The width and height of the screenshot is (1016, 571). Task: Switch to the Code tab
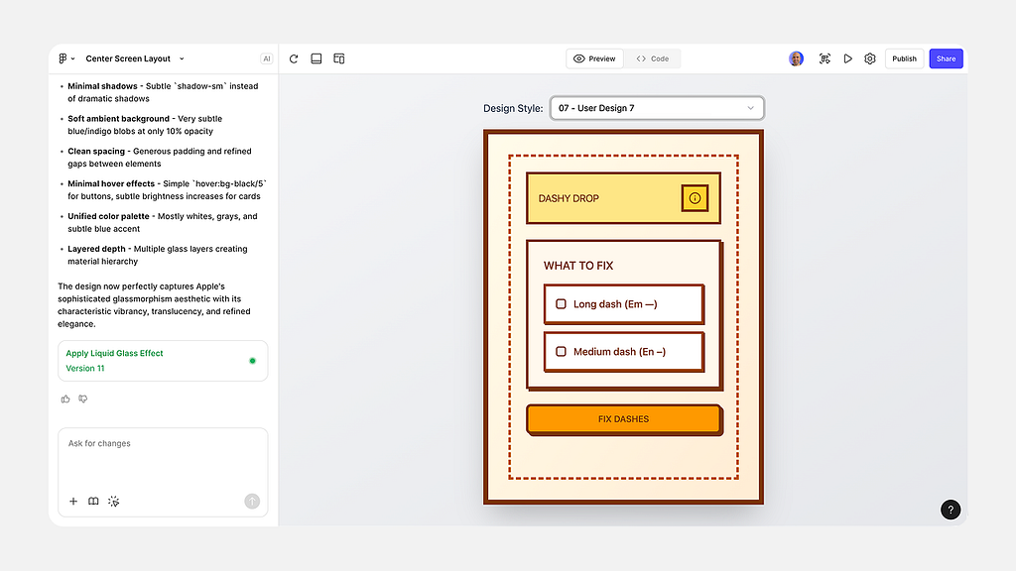click(x=653, y=58)
